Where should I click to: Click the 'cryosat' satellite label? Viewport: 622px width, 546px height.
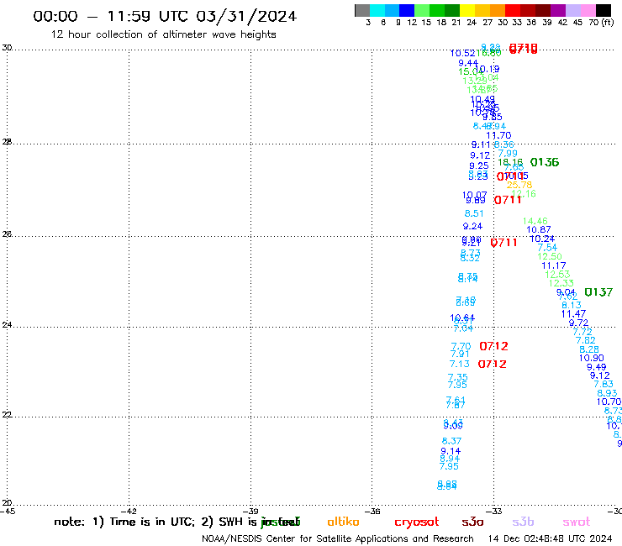click(417, 522)
